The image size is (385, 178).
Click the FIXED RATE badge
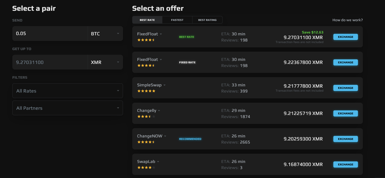[x=187, y=62]
